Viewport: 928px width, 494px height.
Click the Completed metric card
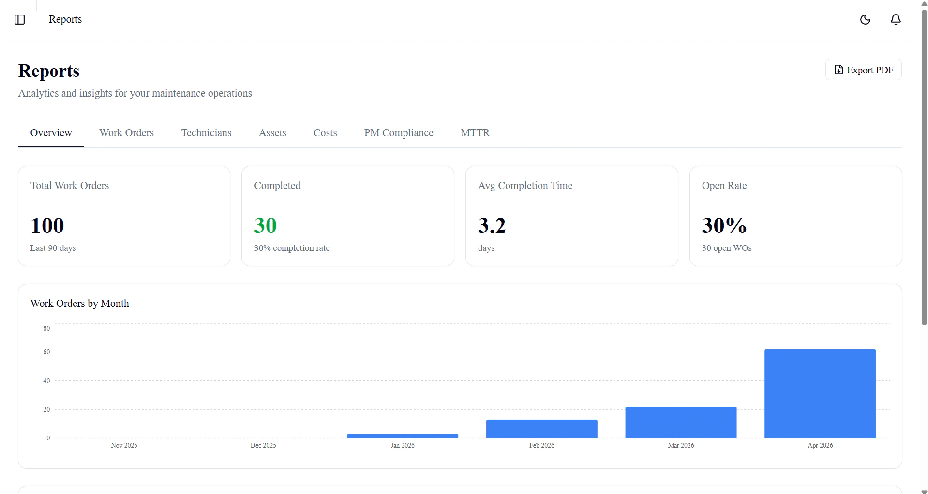click(347, 216)
